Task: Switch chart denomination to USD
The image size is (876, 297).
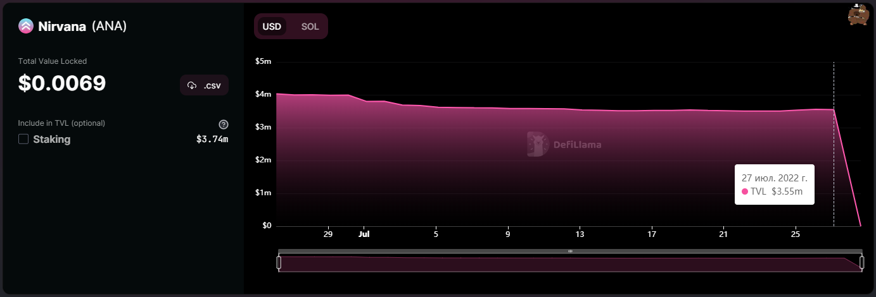Action: coord(272,27)
